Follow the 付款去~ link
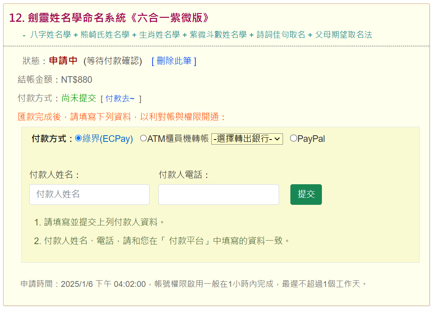The image size is (434, 309). click(120, 99)
